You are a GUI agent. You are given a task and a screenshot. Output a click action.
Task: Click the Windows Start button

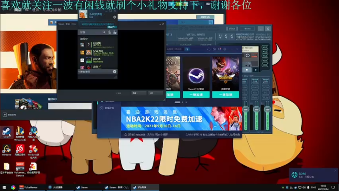[x=4, y=187]
